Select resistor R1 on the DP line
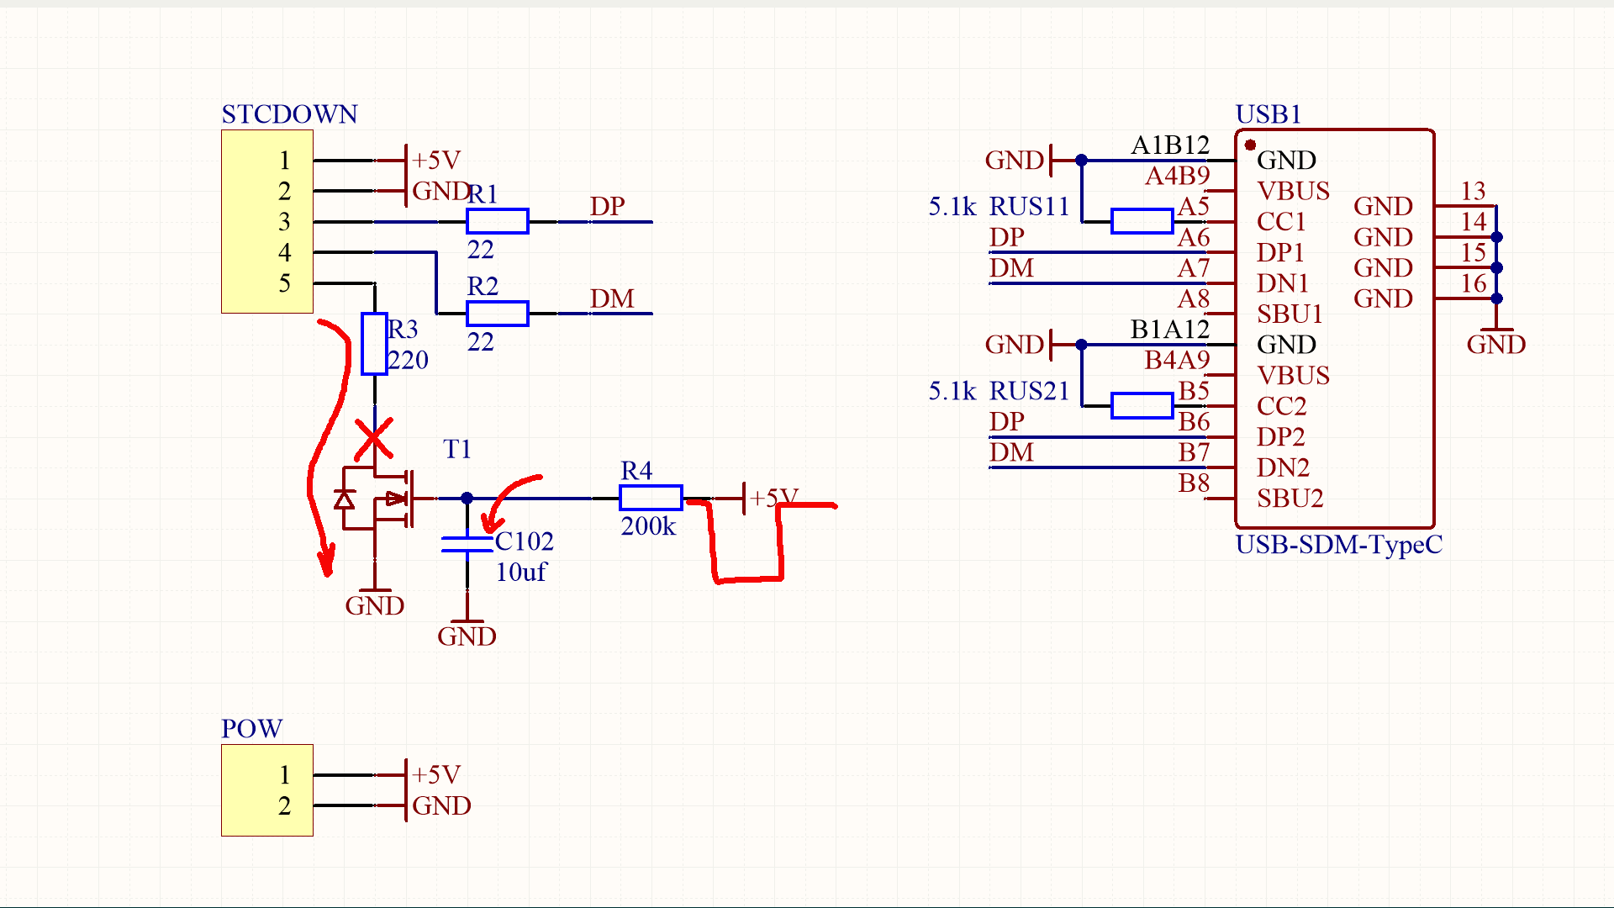 tap(497, 221)
